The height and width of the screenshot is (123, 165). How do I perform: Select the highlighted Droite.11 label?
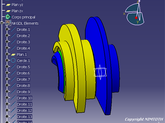click(24, 104)
